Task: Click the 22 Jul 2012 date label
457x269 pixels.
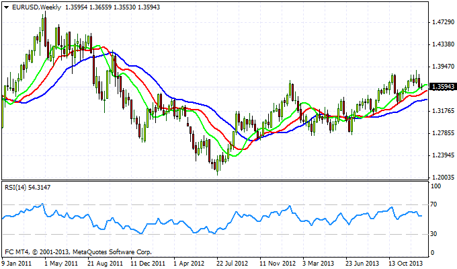Action: click(x=232, y=264)
